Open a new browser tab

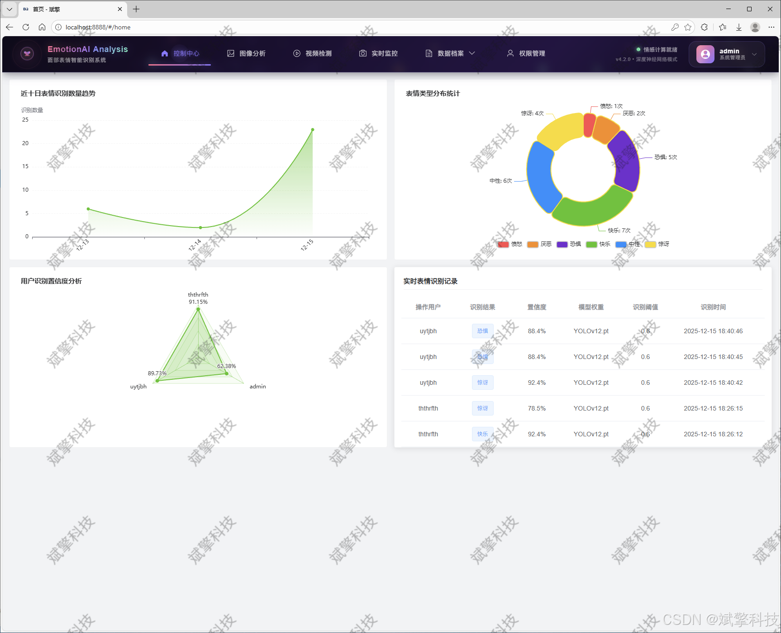[136, 9]
